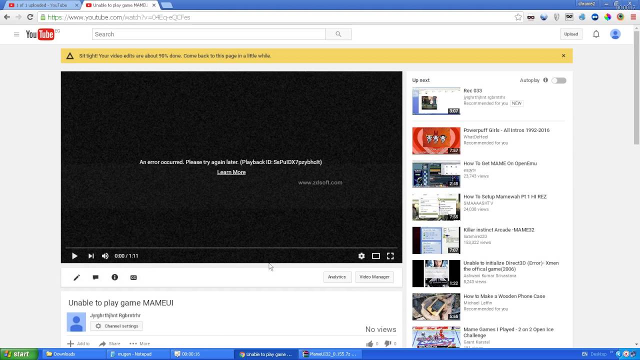Image resolution: width=640 pixels, height=360 pixels.
Task: Reload the page
Action: tap(30, 17)
